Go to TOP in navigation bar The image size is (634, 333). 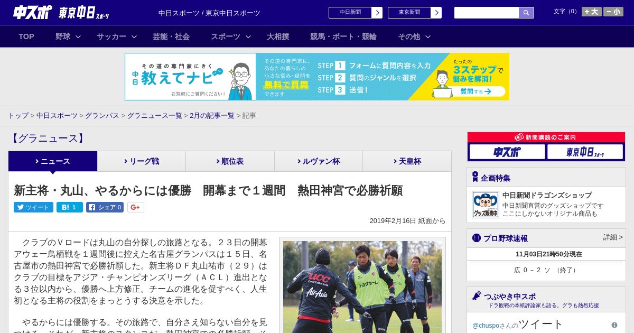click(x=26, y=36)
